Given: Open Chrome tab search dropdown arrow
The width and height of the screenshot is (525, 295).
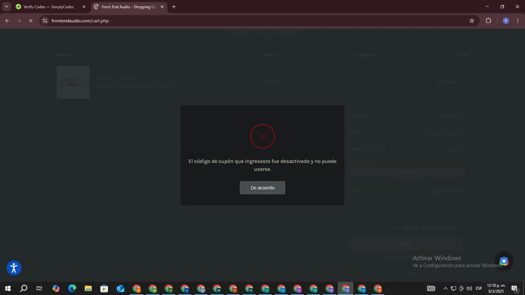Looking at the screenshot, I should pyautogui.click(x=6, y=7).
